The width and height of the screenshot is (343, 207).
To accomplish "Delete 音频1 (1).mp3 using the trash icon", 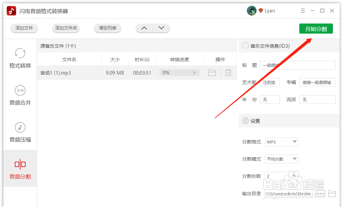I will click(x=228, y=72).
